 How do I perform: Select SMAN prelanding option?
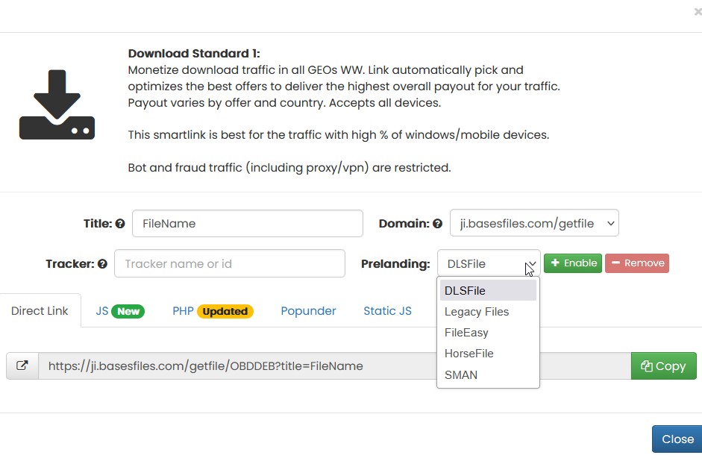pyautogui.click(x=461, y=374)
